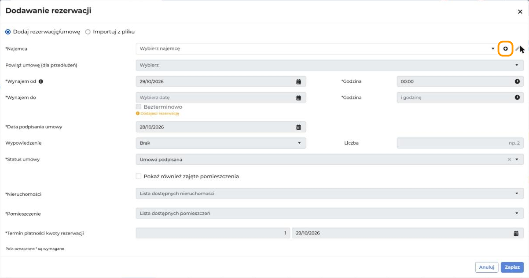Click Wynajem od date field 29/10/2026

pyautogui.click(x=221, y=81)
